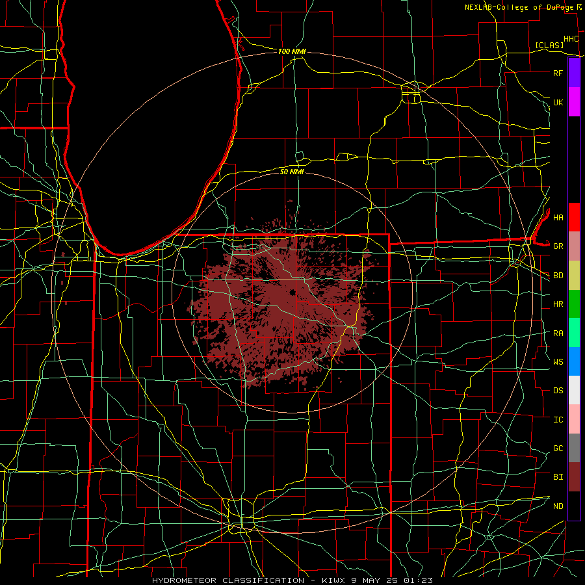This screenshot has width=585, height=585.
Task: Click the 'RF' legend label text
Action: coord(558,73)
